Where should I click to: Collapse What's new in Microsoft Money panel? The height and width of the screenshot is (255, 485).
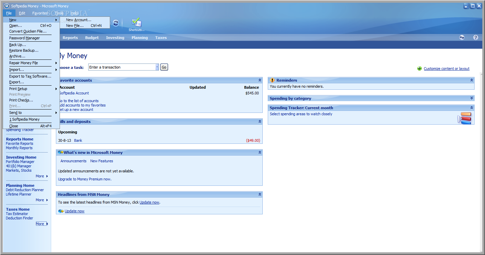pyautogui.click(x=260, y=153)
